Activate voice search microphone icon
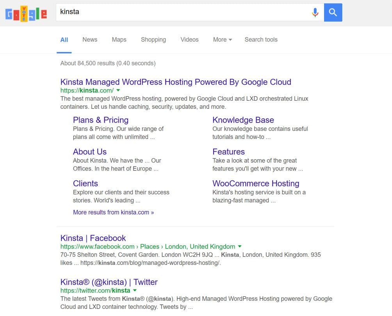Image resolution: width=392 pixels, height=316 pixels. pos(315,12)
